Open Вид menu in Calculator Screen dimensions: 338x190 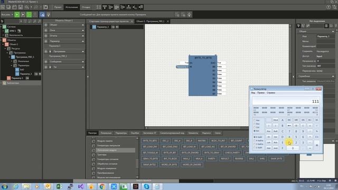point(253,93)
